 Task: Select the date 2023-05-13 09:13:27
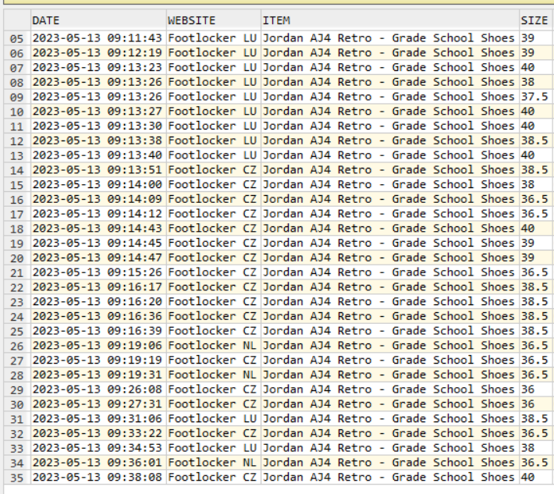pos(98,112)
